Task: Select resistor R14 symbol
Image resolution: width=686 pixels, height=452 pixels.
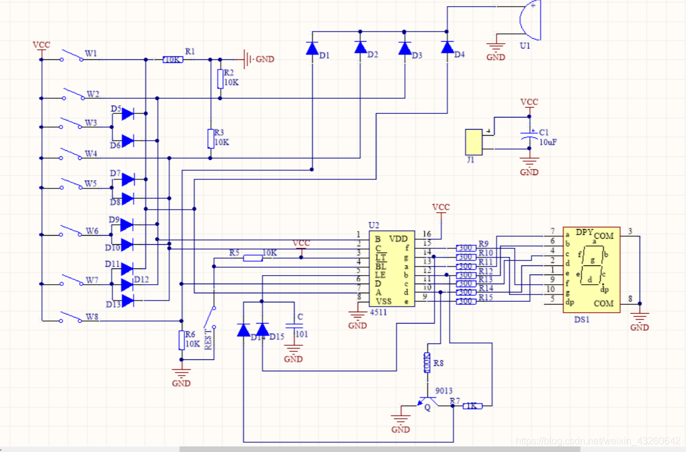Action: [x=466, y=292]
